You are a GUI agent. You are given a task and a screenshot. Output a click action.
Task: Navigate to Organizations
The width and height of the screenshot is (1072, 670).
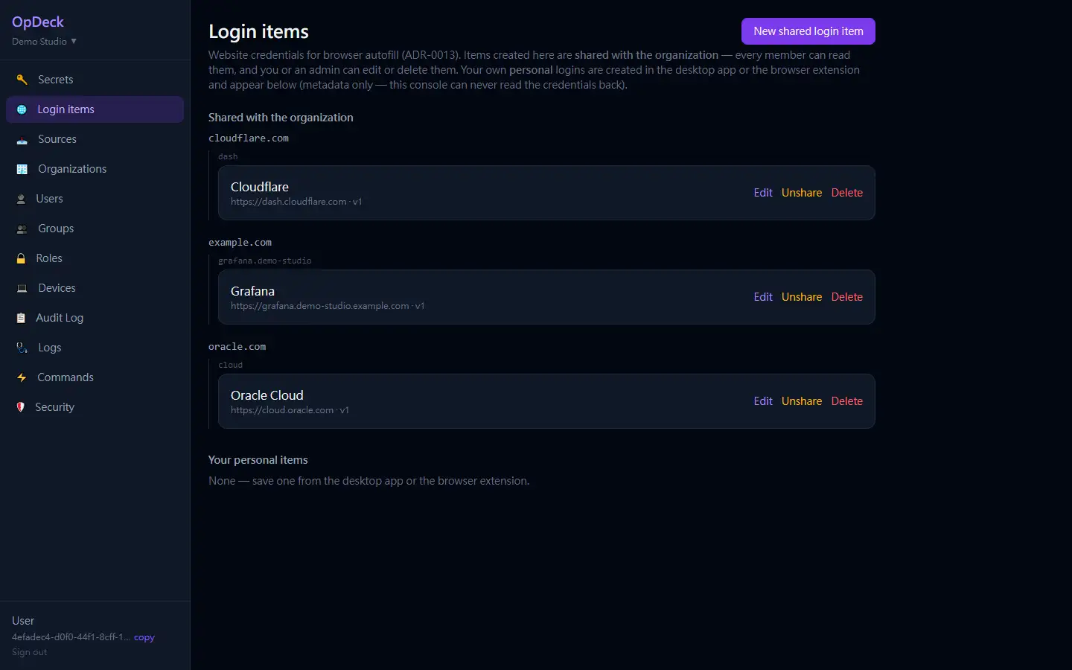(95, 169)
